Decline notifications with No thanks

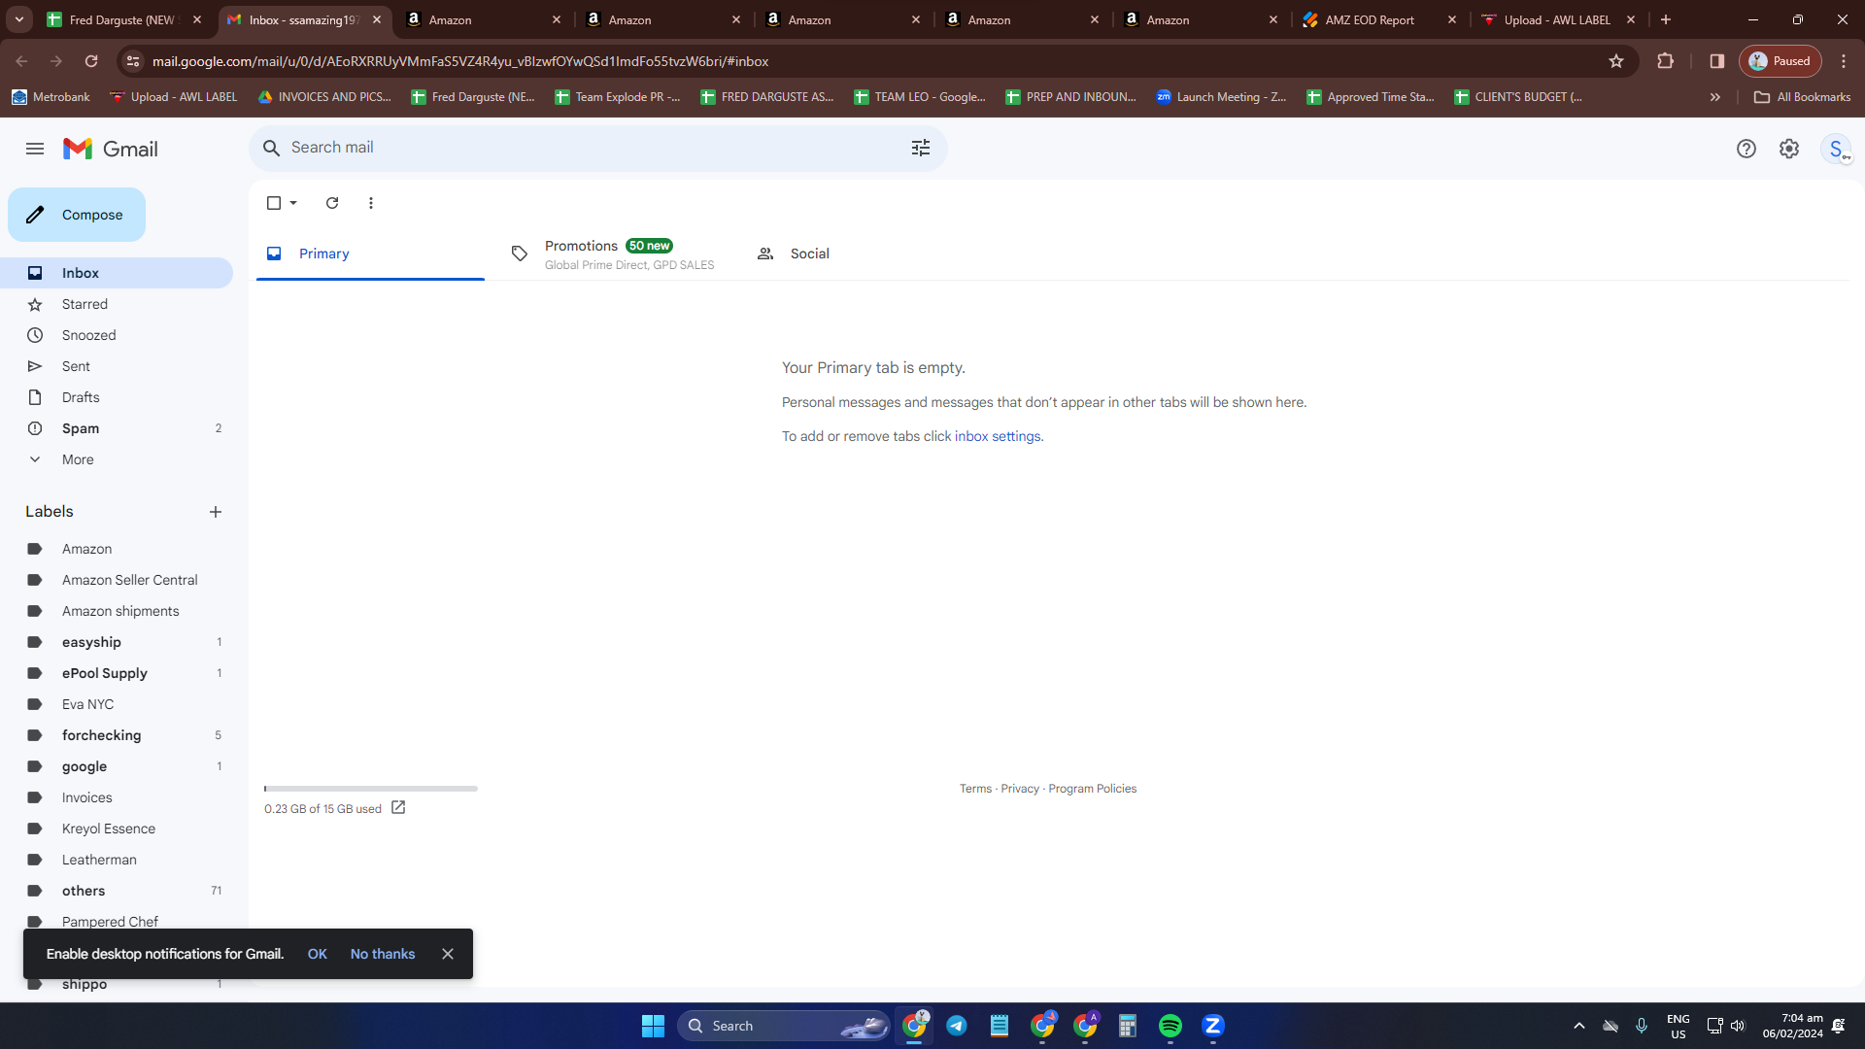coord(383,954)
